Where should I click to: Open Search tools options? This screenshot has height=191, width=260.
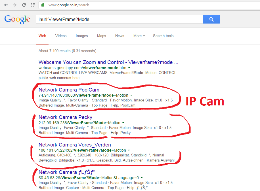coord(163,36)
